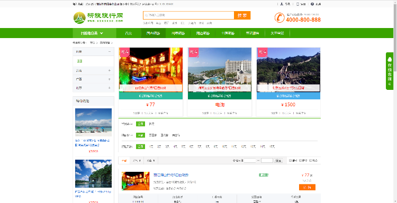Go to the 首页 navigation item
The height and width of the screenshot is (203, 397).
129,33
